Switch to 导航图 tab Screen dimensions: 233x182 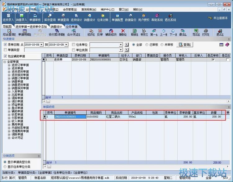[7, 27]
